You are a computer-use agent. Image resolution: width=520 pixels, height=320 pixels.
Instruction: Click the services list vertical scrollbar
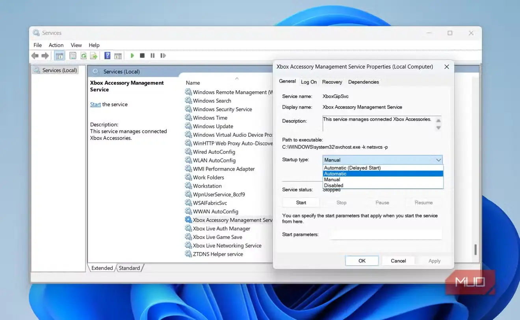pyautogui.click(x=475, y=249)
